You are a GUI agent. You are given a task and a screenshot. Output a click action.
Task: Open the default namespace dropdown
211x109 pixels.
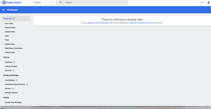click(43, 2)
